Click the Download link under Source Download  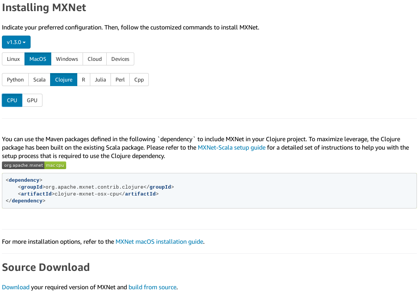click(16, 287)
